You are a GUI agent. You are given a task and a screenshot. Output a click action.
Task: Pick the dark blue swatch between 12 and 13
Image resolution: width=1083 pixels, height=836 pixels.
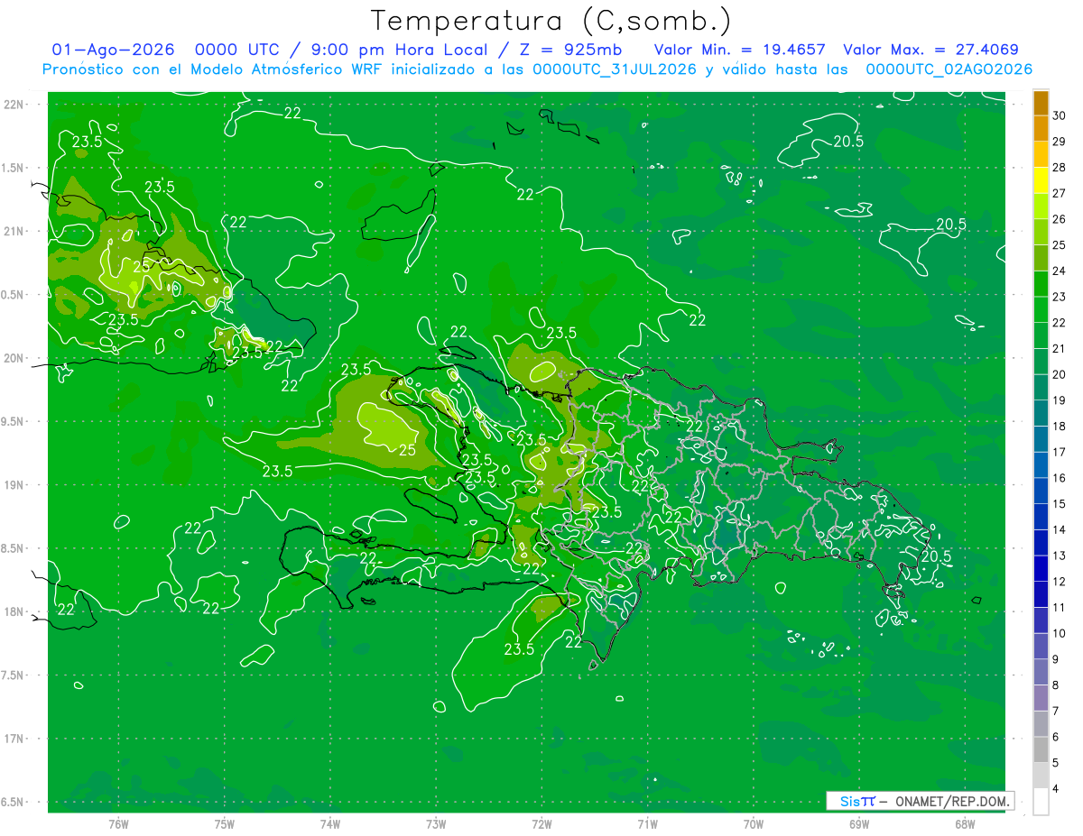pyautogui.click(x=1041, y=569)
